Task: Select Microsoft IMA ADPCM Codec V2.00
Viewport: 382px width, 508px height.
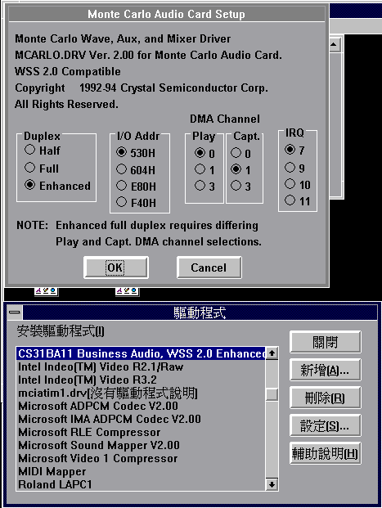Action: tap(141, 419)
